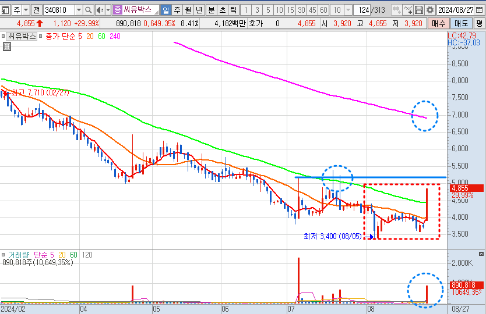The width and height of the screenshot is (486, 314).
Task: Click the HC:-37,03 indicator text
Action: coord(463,42)
